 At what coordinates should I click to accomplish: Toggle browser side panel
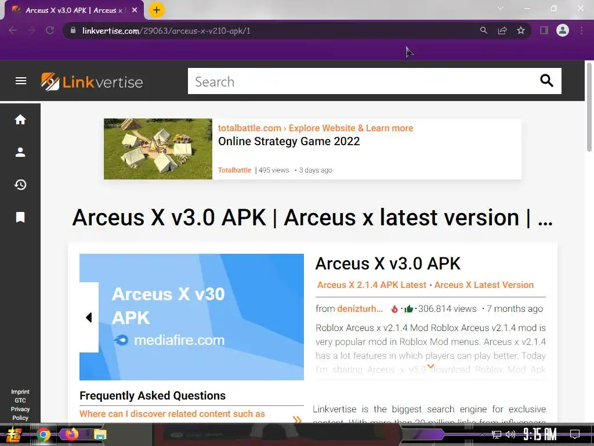click(544, 30)
